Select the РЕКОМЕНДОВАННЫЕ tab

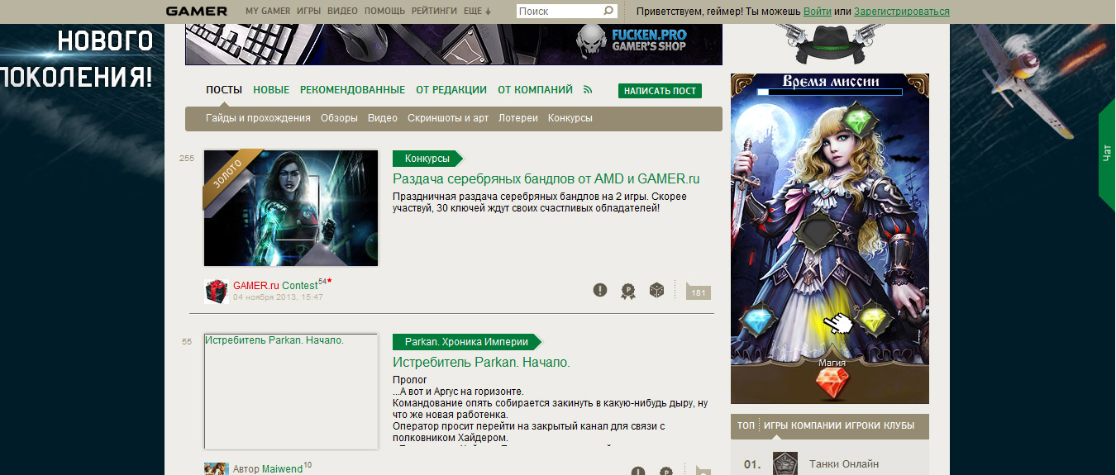point(352,90)
